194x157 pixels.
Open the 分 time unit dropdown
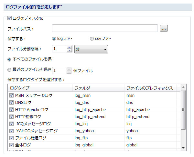[91, 49]
